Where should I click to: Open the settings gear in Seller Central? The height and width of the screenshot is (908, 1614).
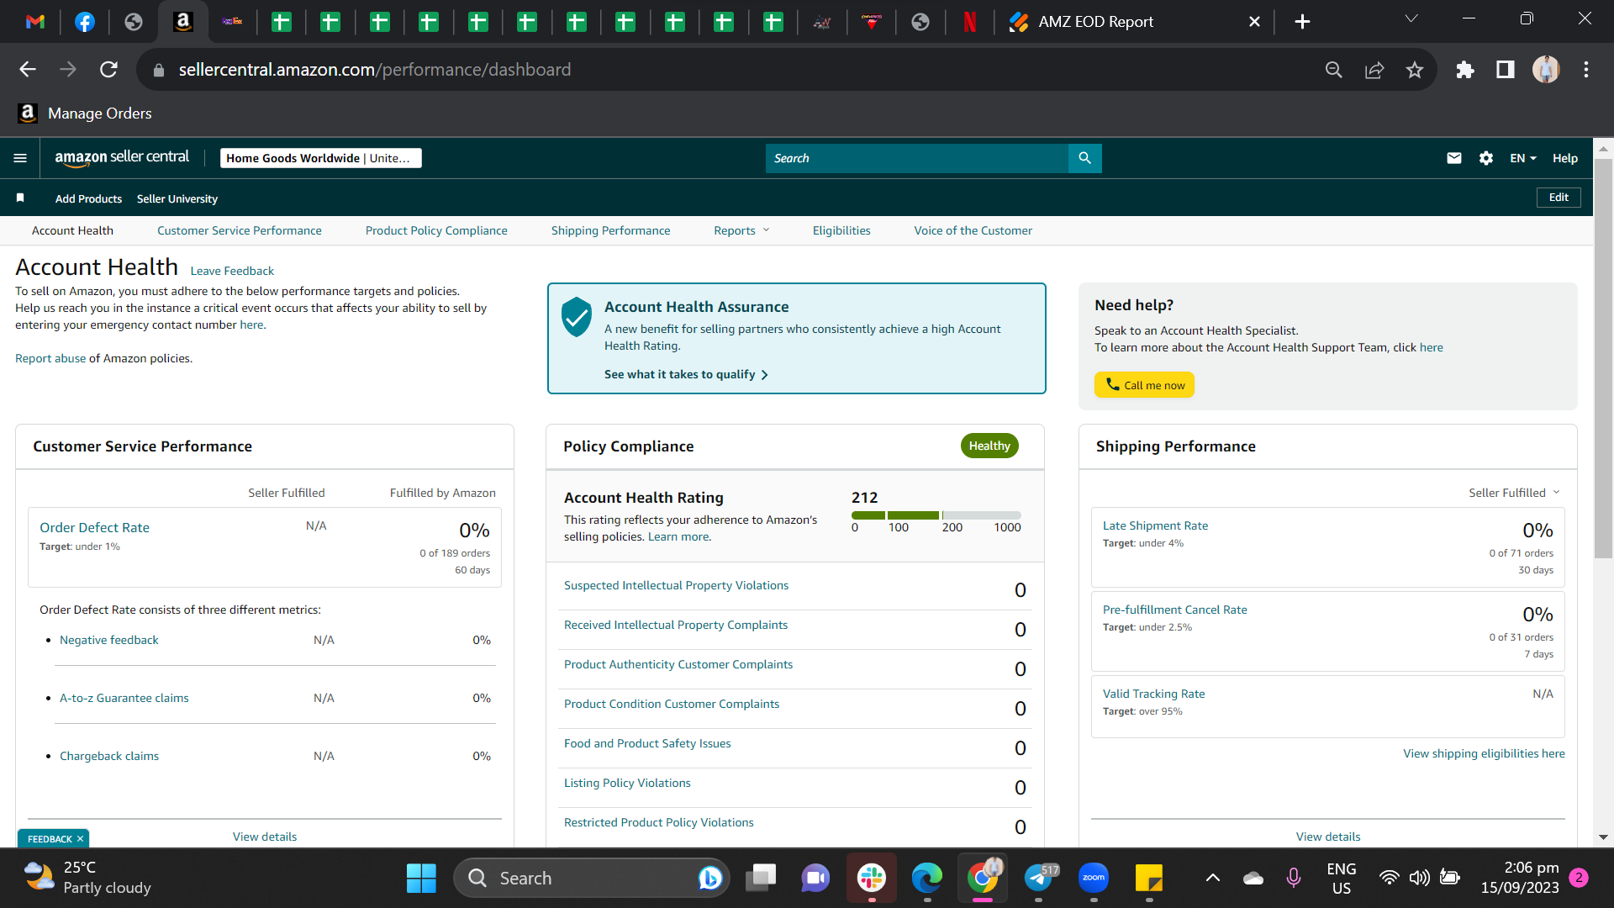(x=1486, y=158)
